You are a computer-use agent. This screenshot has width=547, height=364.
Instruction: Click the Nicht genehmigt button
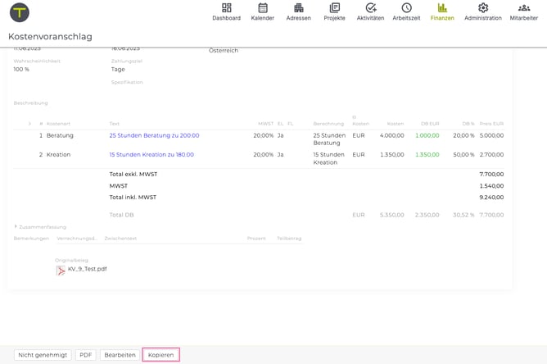click(43, 355)
